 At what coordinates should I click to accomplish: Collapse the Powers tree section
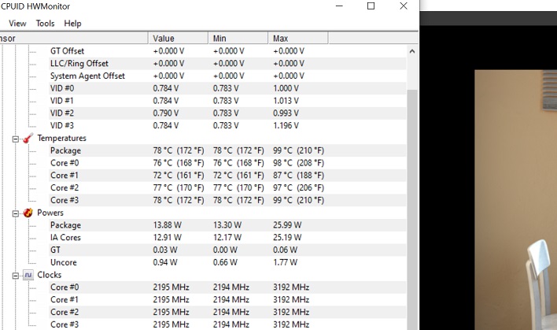(15, 213)
